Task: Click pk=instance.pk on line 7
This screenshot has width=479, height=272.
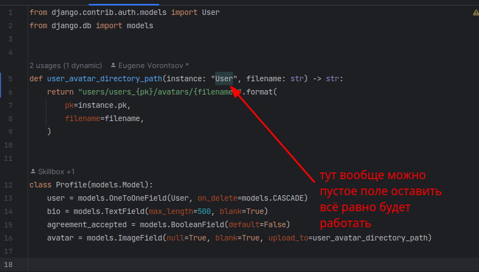Action: point(96,106)
